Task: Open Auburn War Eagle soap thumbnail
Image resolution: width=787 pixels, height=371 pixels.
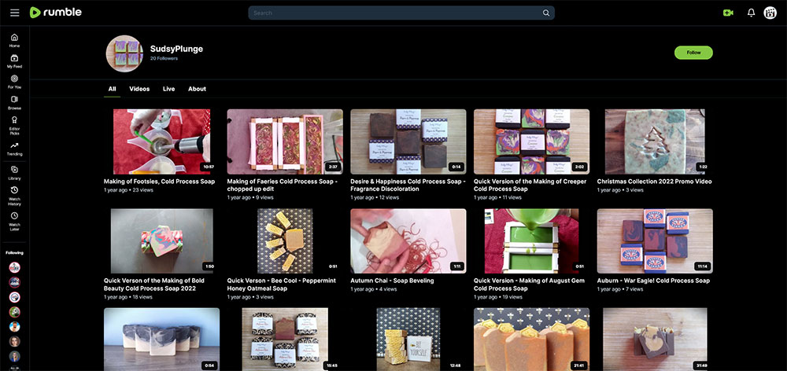Action: point(655,241)
